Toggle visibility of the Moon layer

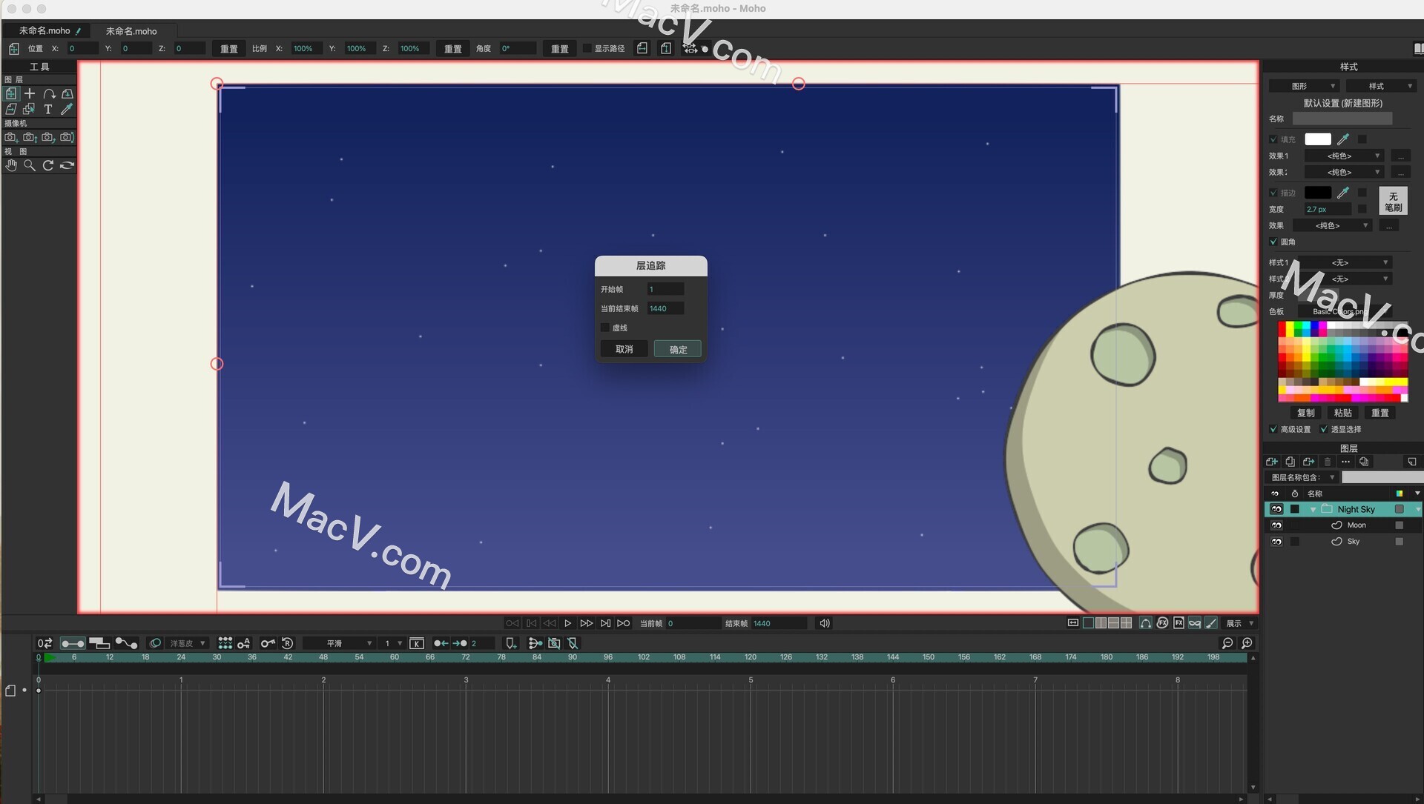click(x=1276, y=525)
